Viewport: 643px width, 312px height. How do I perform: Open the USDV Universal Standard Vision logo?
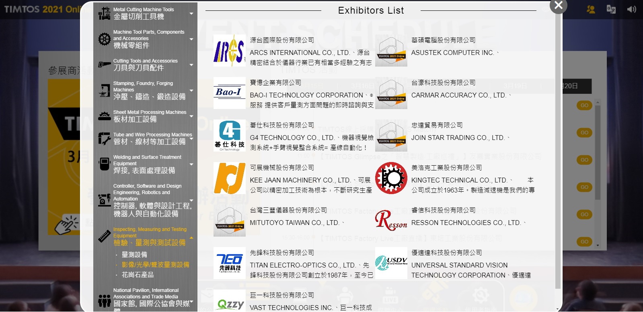pos(391,263)
